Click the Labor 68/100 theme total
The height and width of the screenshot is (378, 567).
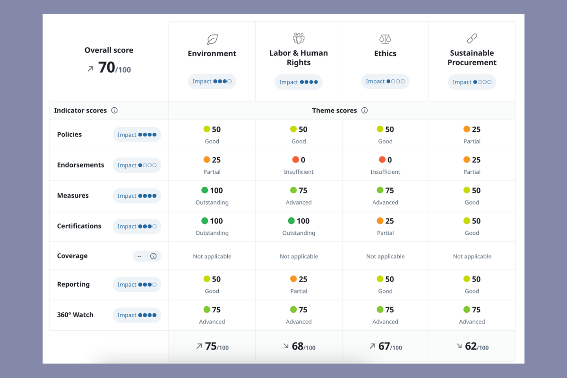(303, 346)
